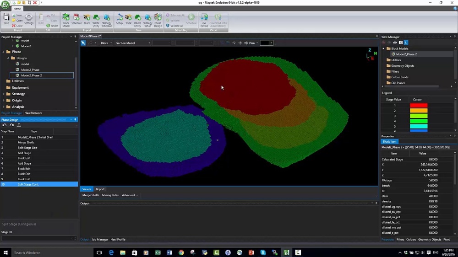This screenshot has height=257, width=458.
Task: Create new Truck in New group
Action: click(x=128, y=19)
